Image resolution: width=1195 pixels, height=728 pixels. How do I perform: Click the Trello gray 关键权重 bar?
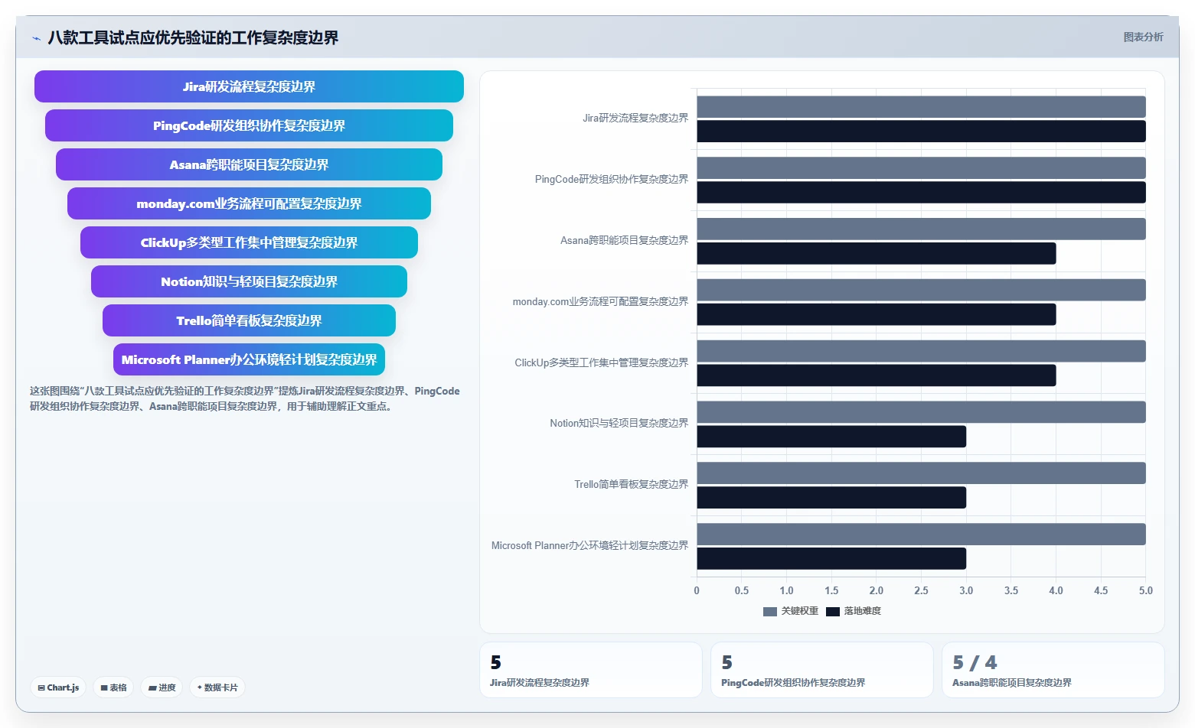coord(921,473)
